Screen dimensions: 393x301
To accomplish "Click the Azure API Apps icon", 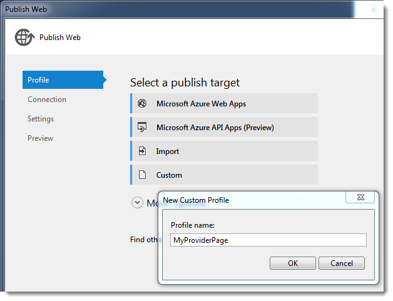I will [x=142, y=127].
